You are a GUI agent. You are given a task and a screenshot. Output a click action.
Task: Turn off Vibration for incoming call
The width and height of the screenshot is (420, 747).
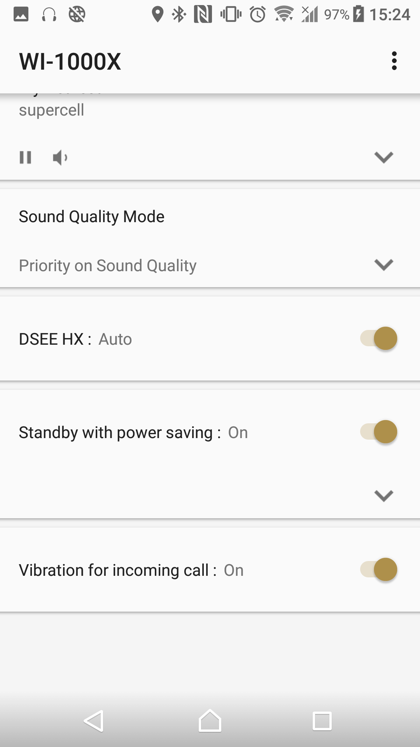point(379,570)
